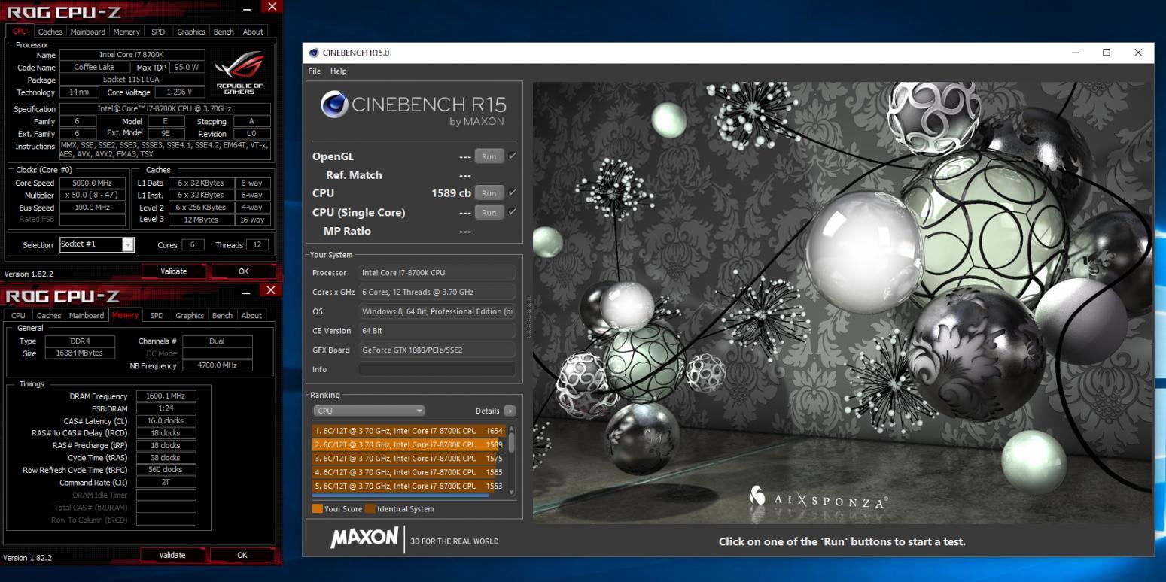Screen dimensions: 1166x582
Task: Switch to Bench tab in bottom CPU-Z window
Action: (x=222, y=315)
